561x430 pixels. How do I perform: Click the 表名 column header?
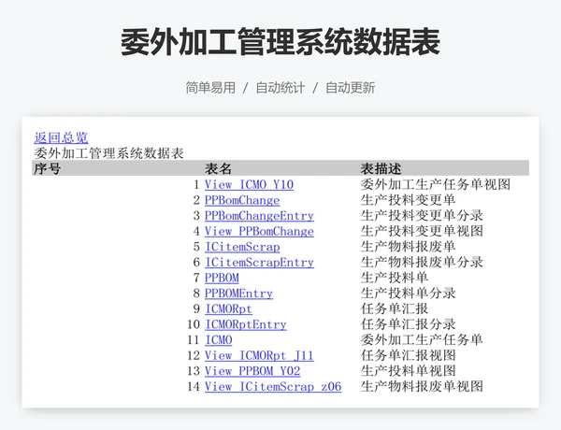click(219, 168)
